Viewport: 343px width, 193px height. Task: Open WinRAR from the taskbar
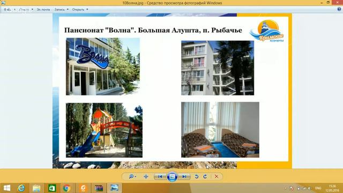point(99,188)
